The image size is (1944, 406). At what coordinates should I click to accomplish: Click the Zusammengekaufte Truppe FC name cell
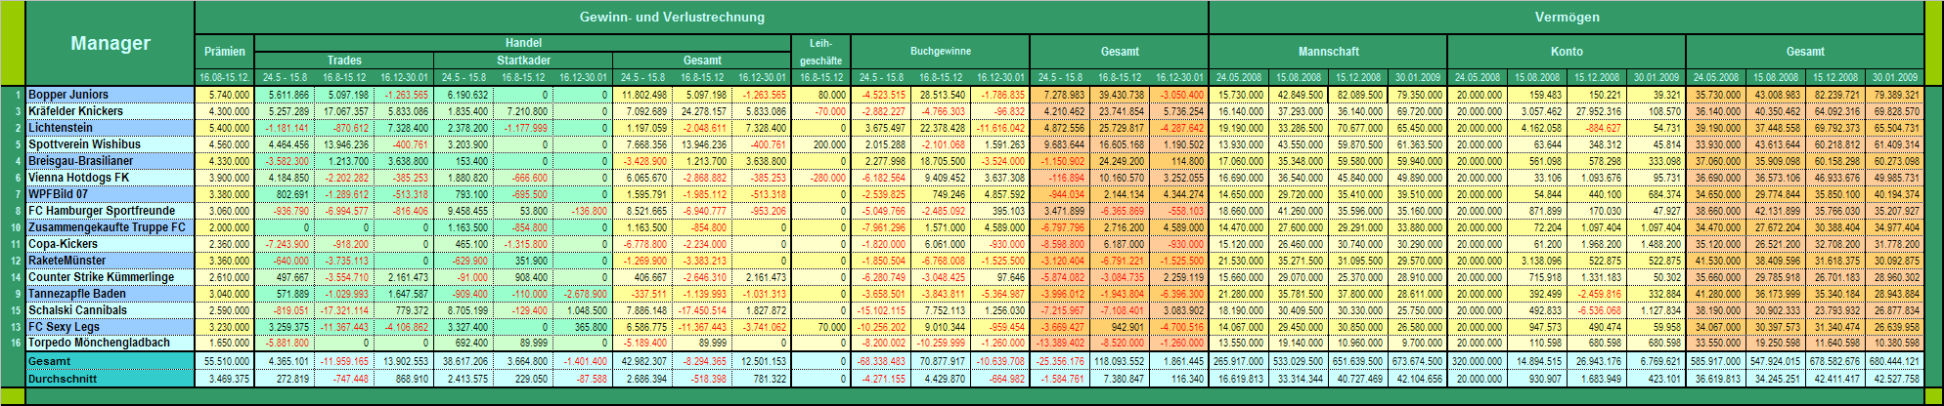click(x=110, y=226)
